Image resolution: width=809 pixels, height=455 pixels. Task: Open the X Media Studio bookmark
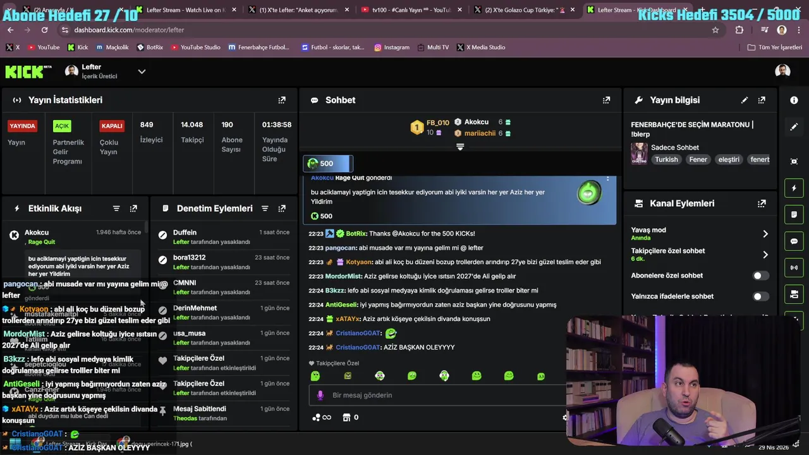tap(480, 47)
